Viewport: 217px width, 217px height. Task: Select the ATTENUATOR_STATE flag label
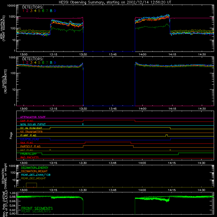pyautogui.click(x=33, y=117)
